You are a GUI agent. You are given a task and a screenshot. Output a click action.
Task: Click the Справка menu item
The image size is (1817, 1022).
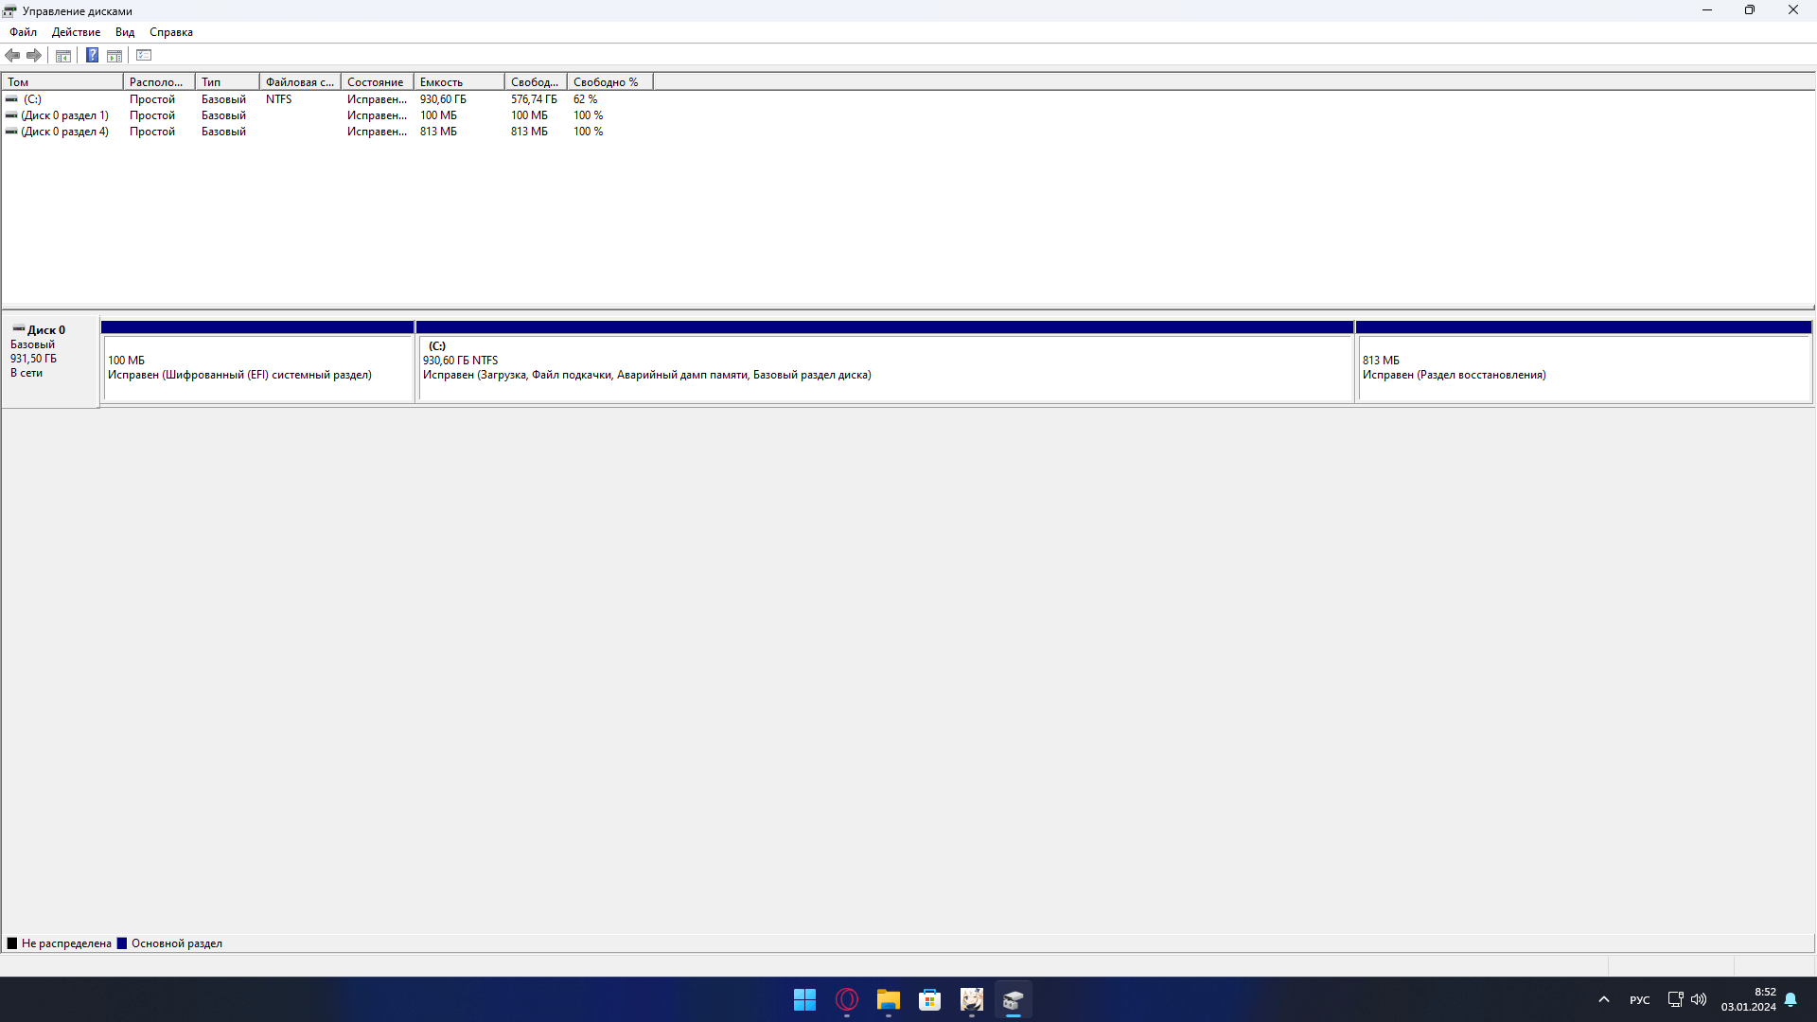pyautogui.click(x=171, y=31)
